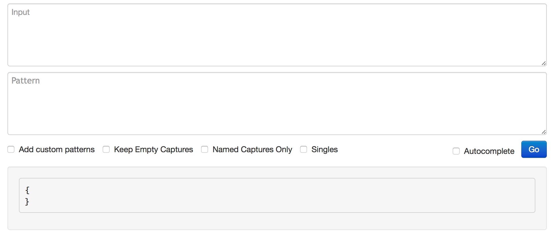Click the closing curly brace in output
The height and width of the screenshot is (234, 556).
tap(27, 202)
